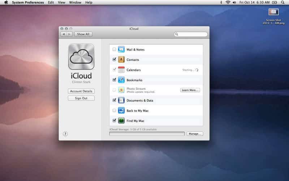Click the Find My Mac radar icon
The image size is (289, 181).
coord(121,121)
